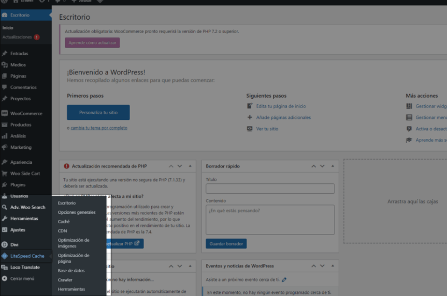Image resolution: width=447 pixels, height=296 pixels.
Task: Move Eventos y noticias box up arrow
Action: pos(313,266)
